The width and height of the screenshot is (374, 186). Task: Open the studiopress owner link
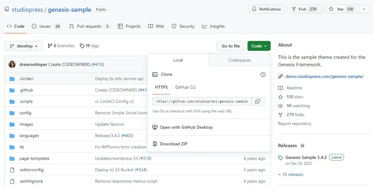tap(27, 10)
